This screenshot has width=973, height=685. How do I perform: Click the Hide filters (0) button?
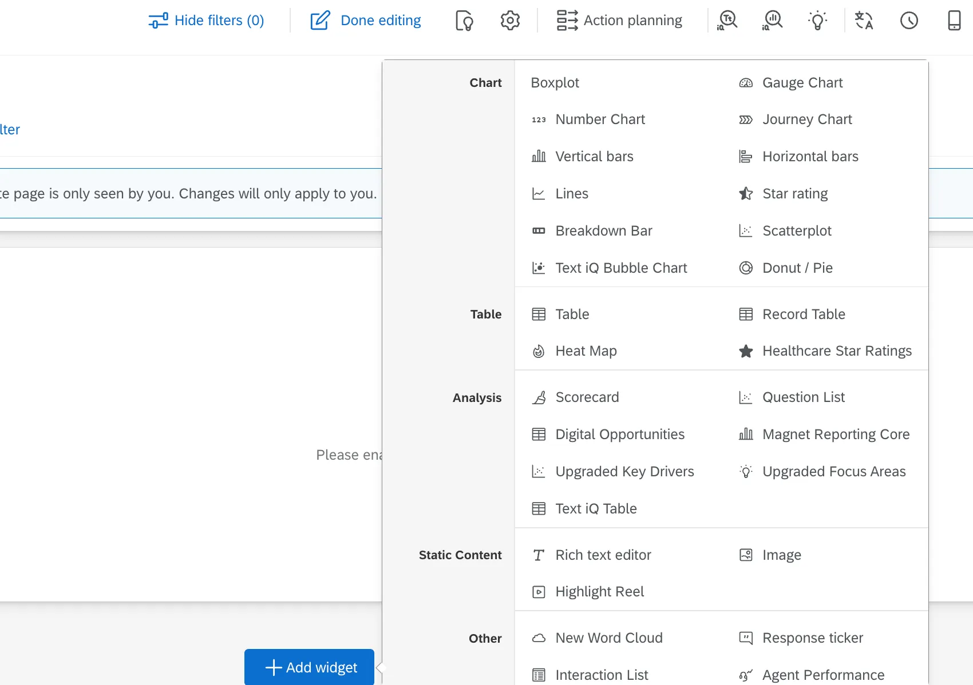[x=207, y=21]
